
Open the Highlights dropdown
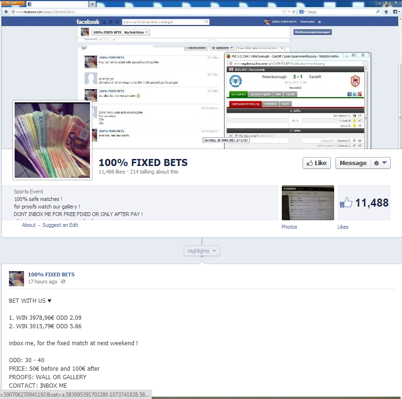coord(202,251)
